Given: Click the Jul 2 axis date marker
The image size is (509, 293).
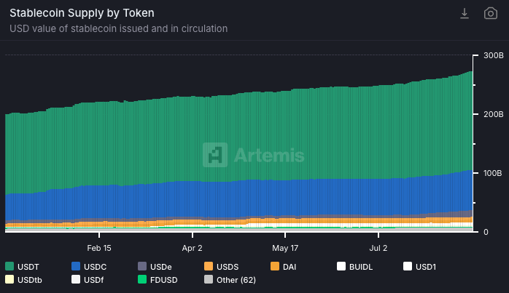Looking at the screenshot, I should 378,247.
